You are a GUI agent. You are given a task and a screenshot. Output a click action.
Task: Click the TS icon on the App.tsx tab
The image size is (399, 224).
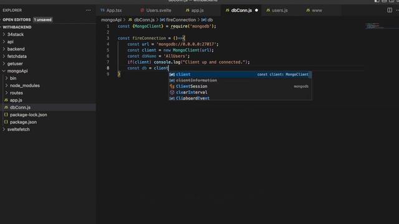[102, 11]
